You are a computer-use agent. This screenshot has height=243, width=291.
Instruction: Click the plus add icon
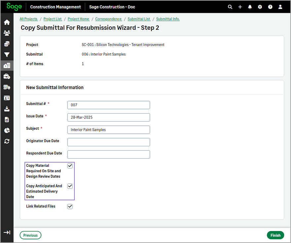(x=240, y=7)
